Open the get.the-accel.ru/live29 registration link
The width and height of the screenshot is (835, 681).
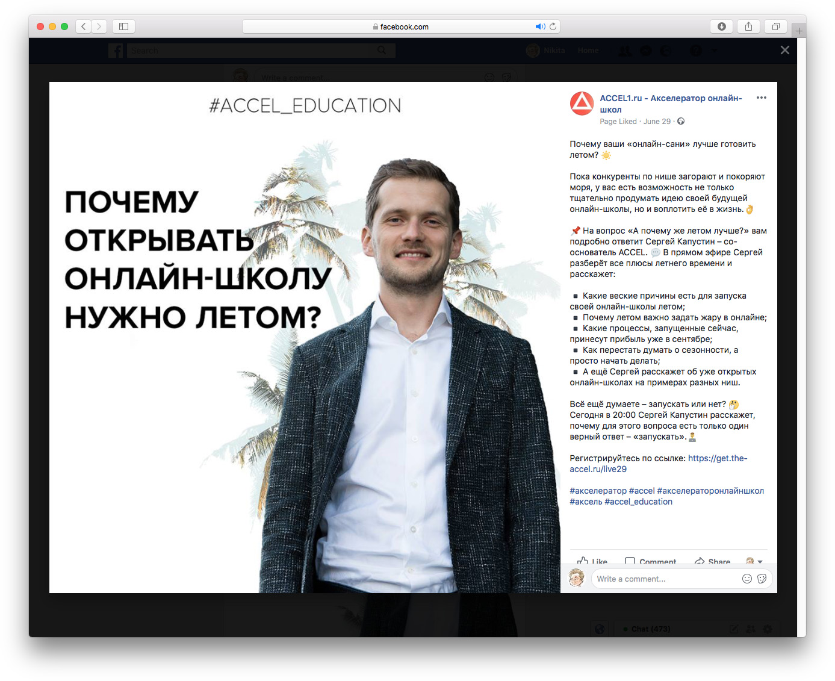pyautogui.click(x=659, y=464)
